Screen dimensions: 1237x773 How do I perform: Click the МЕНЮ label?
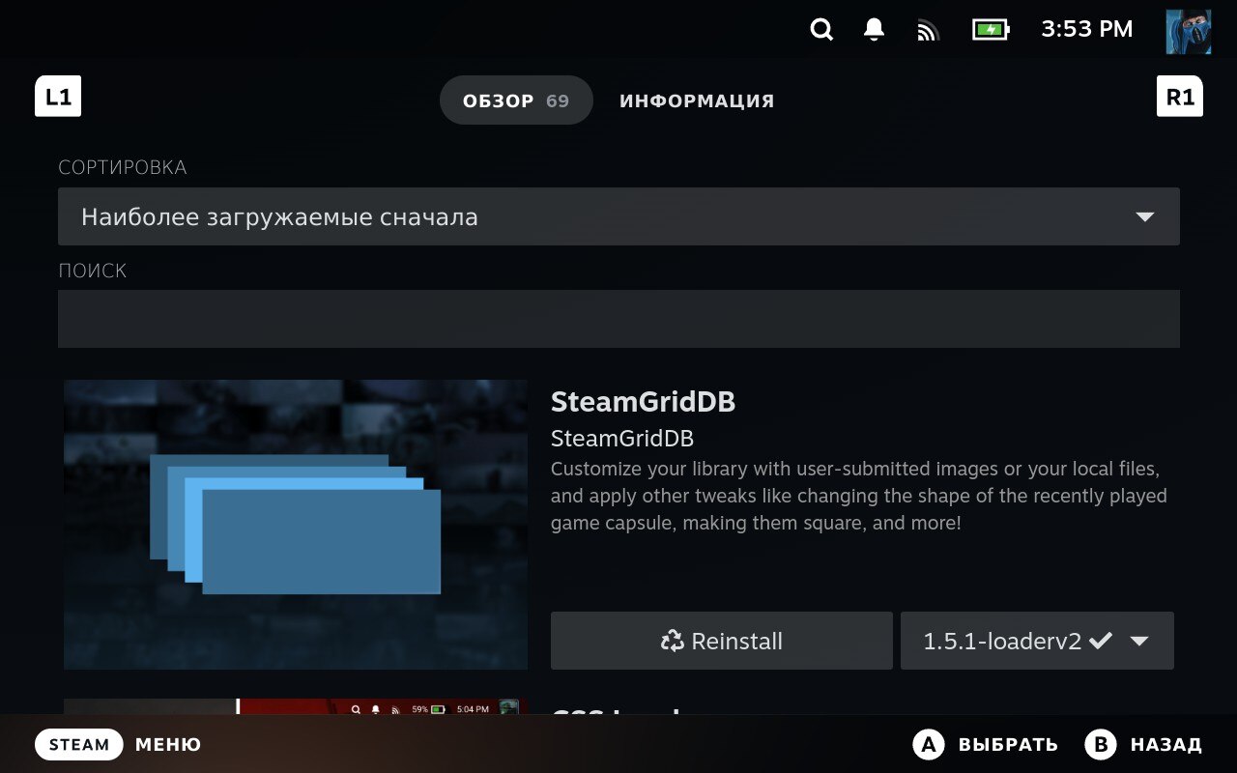(168, 745)
